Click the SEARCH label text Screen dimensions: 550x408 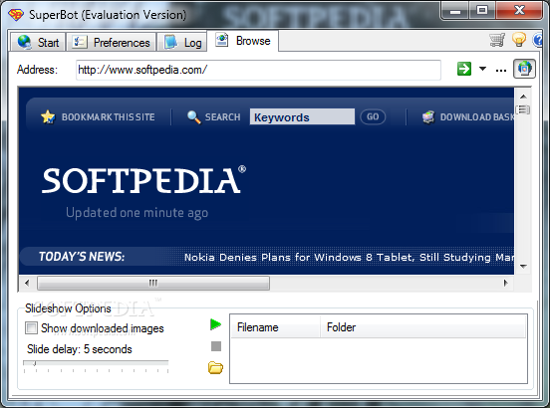(223, 117)
